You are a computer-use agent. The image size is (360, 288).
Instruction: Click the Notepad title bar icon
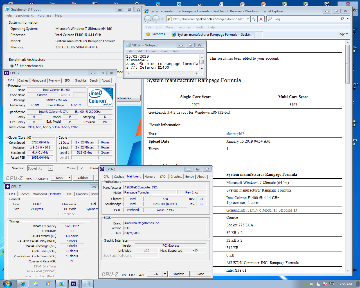tap(128, 45)
